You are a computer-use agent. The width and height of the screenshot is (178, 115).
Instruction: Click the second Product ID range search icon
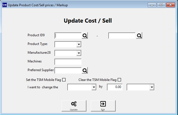point(139,36)
